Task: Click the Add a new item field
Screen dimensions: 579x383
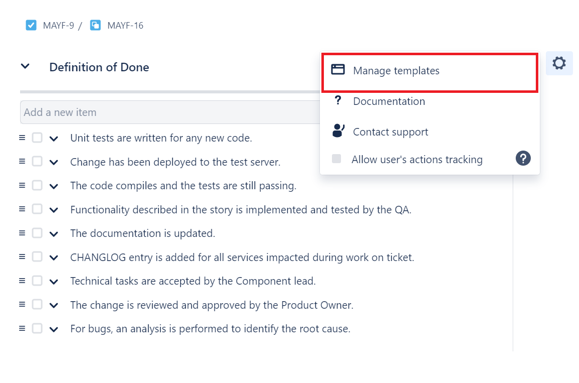Action: (x=170, y=112)
